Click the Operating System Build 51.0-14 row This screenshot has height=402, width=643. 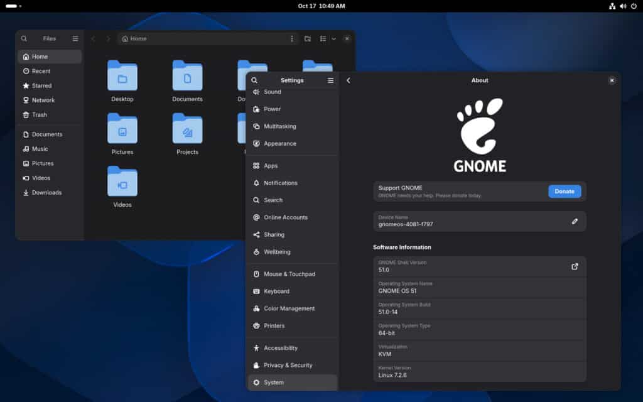(479, 308)
